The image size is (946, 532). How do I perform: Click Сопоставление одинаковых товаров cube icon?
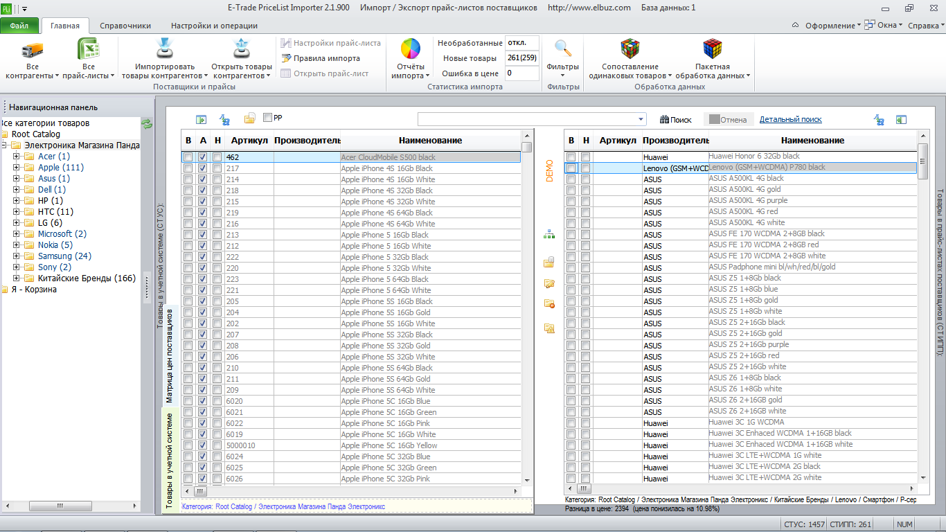[630, 49]
